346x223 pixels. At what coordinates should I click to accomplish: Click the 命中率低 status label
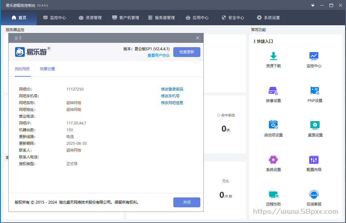click(228, 115)
